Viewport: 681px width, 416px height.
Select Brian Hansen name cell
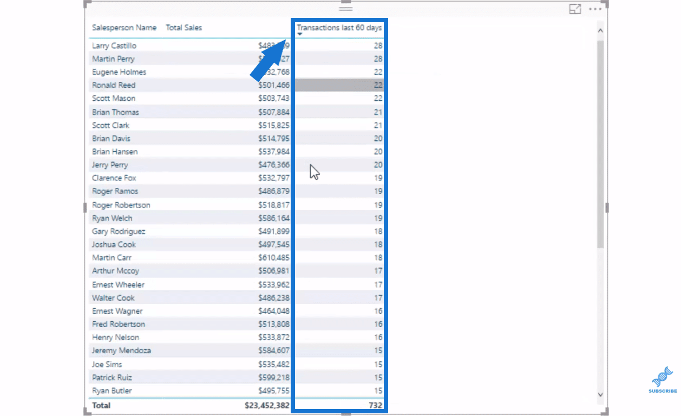pos(115,152)
